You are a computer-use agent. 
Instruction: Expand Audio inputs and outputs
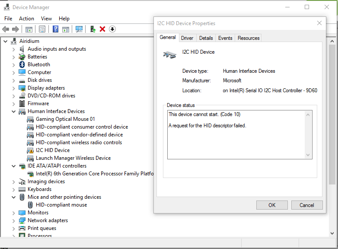coord(13,49)
